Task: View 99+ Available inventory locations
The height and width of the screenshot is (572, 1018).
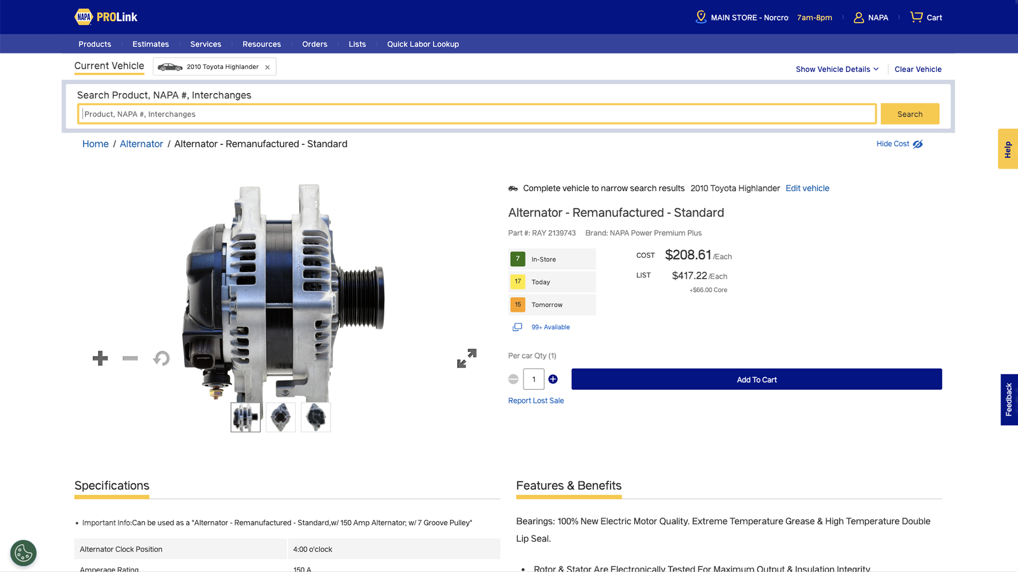Action: pos(550,327)
